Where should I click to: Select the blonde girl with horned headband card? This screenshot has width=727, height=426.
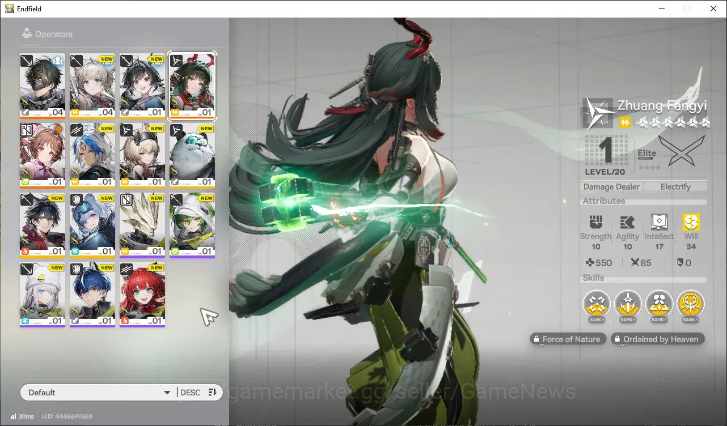tap(142, 156)
